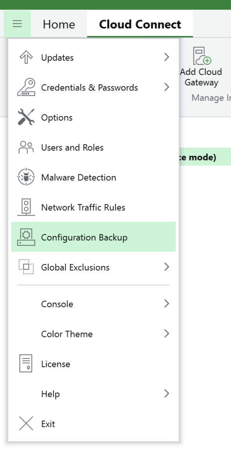Image resolution: width=231 pixels, height=460 pixels.
Task: Click the Users and Roles people icon
Action: pyautogui.click(x=26, y=147)
